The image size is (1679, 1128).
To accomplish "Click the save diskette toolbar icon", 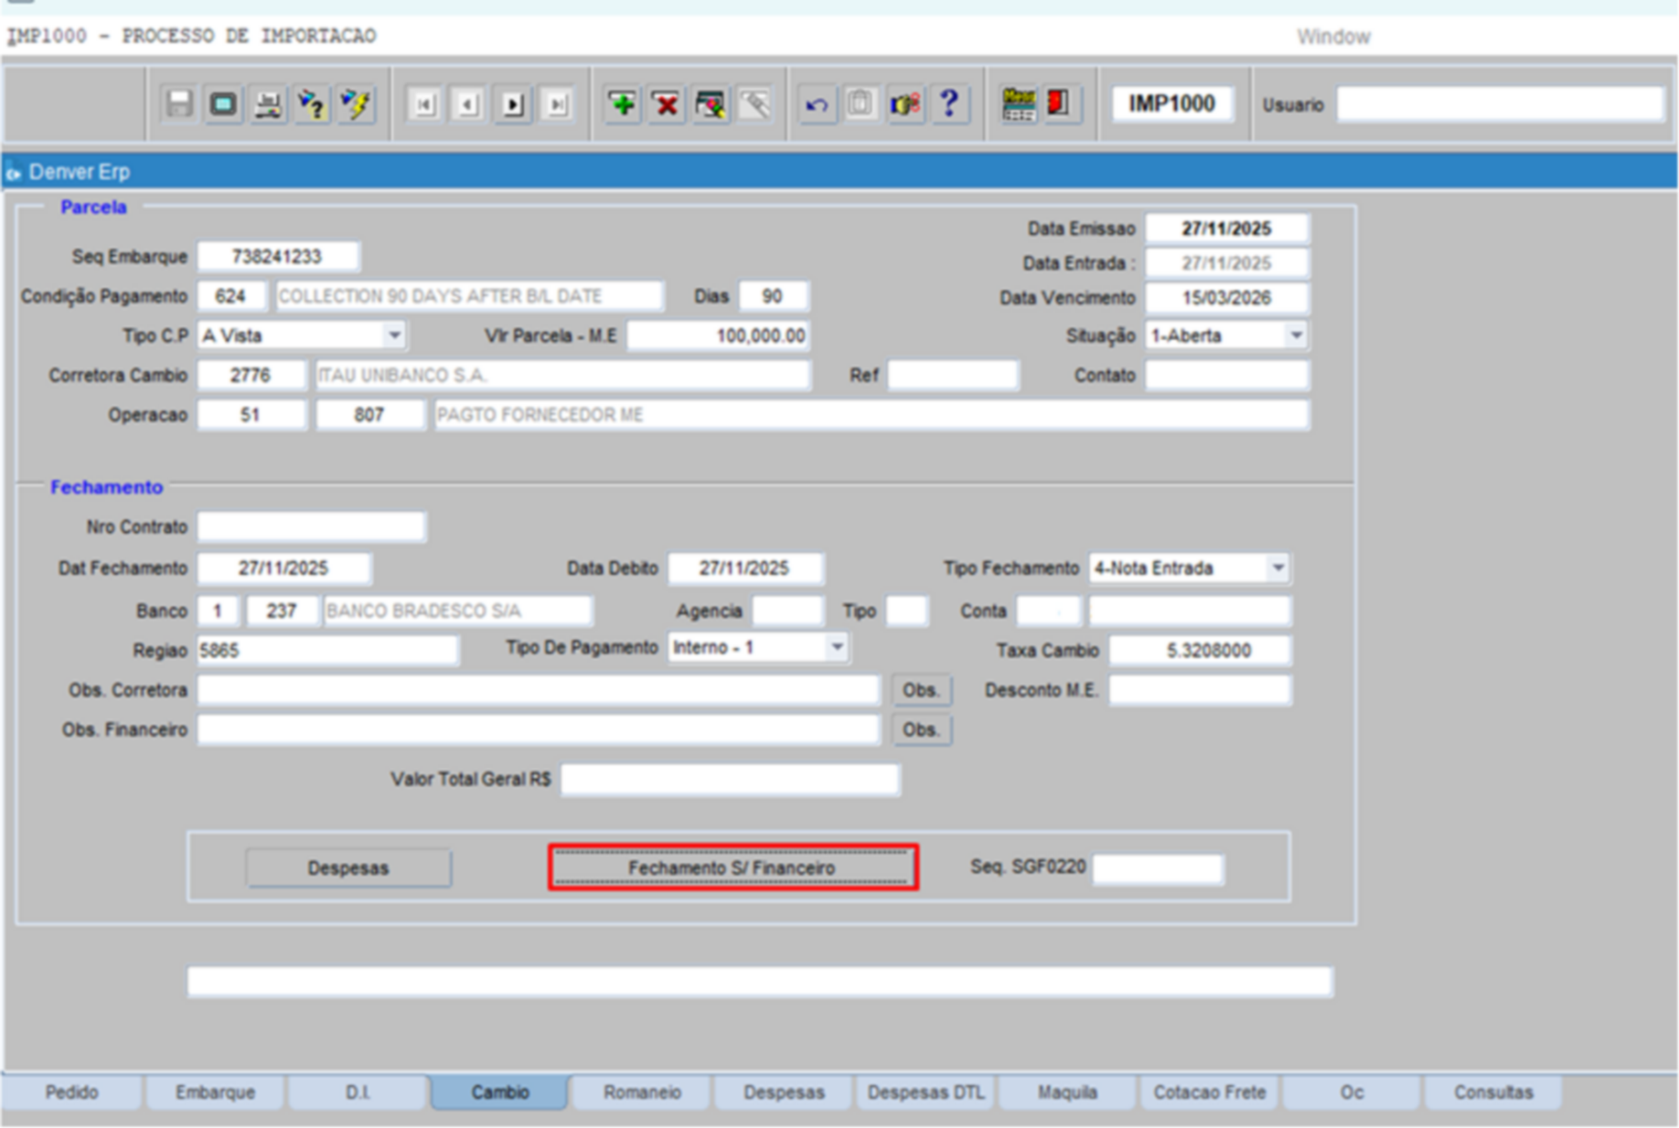I will [179, 104].
